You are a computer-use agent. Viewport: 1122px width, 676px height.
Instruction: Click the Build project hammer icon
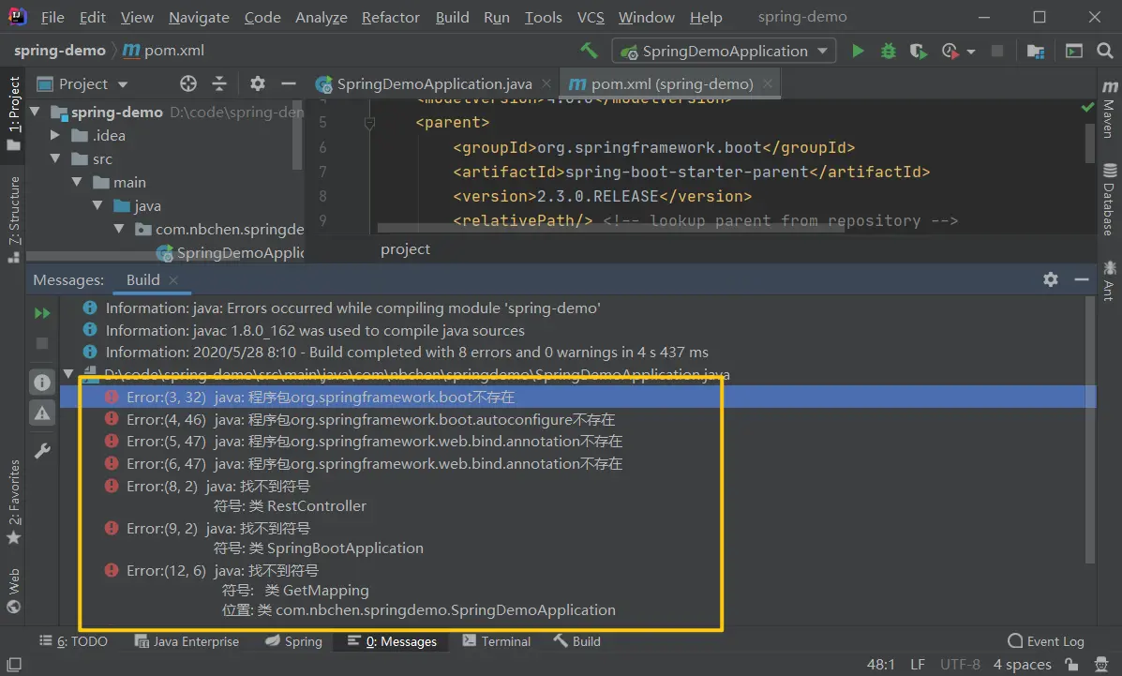589,51
